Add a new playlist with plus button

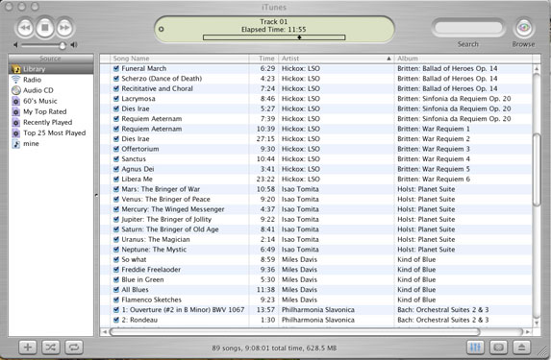(28, 348)
